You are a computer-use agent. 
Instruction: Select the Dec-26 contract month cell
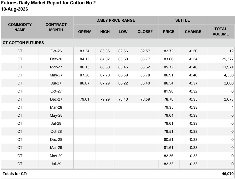pos(56,59)
